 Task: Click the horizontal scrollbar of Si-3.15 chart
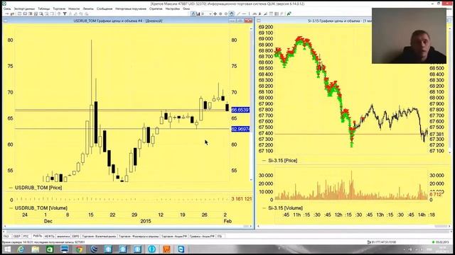click(354, 227)
